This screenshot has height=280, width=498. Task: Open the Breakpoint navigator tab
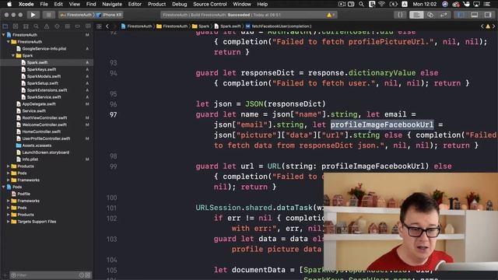pyautogui.click(x=78, y=26)
